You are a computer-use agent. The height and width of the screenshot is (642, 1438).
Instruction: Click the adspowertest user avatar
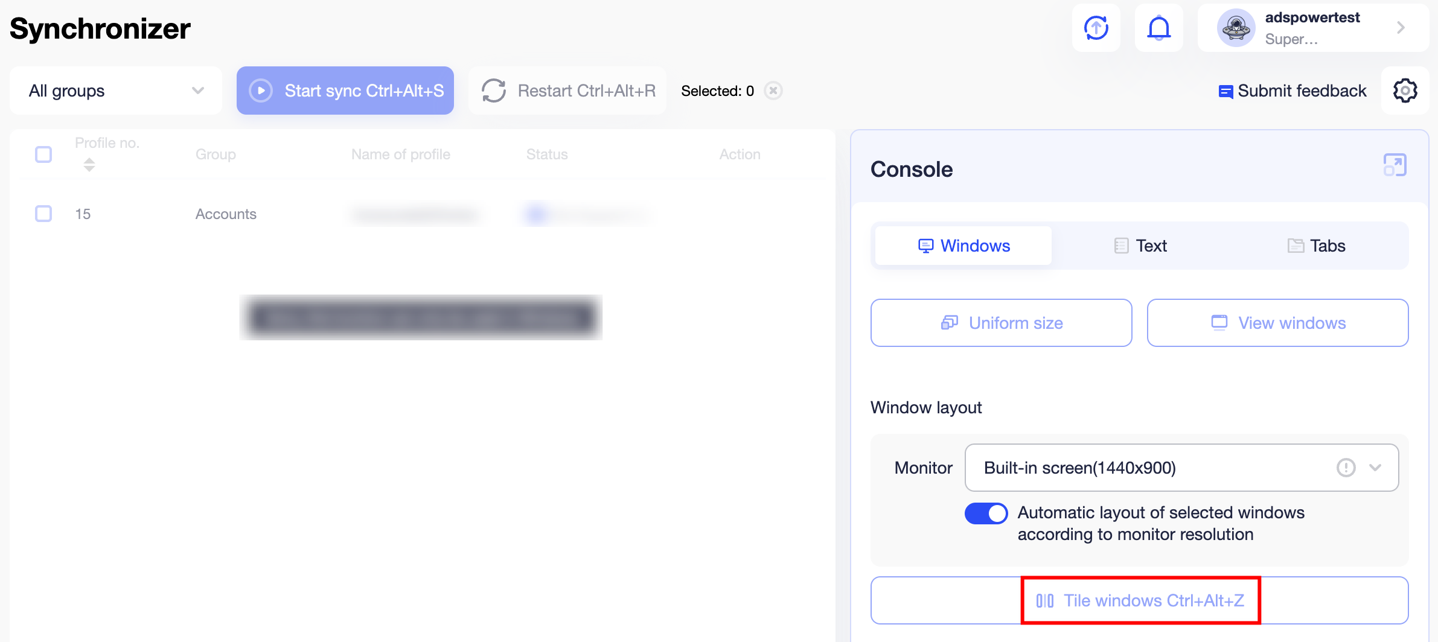[x=1236, y=28]
